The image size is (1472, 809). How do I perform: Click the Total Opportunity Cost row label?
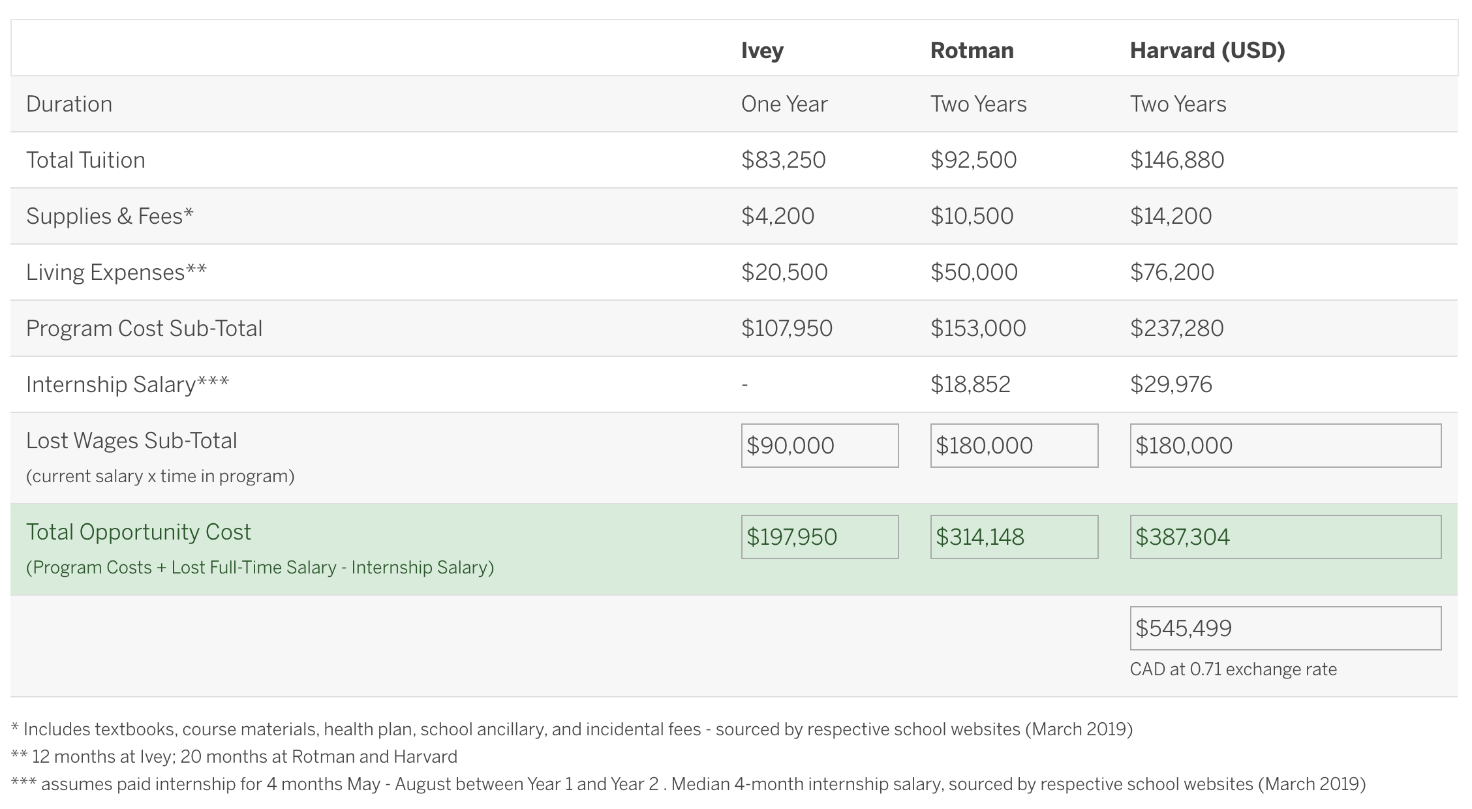tap(138, 532)
